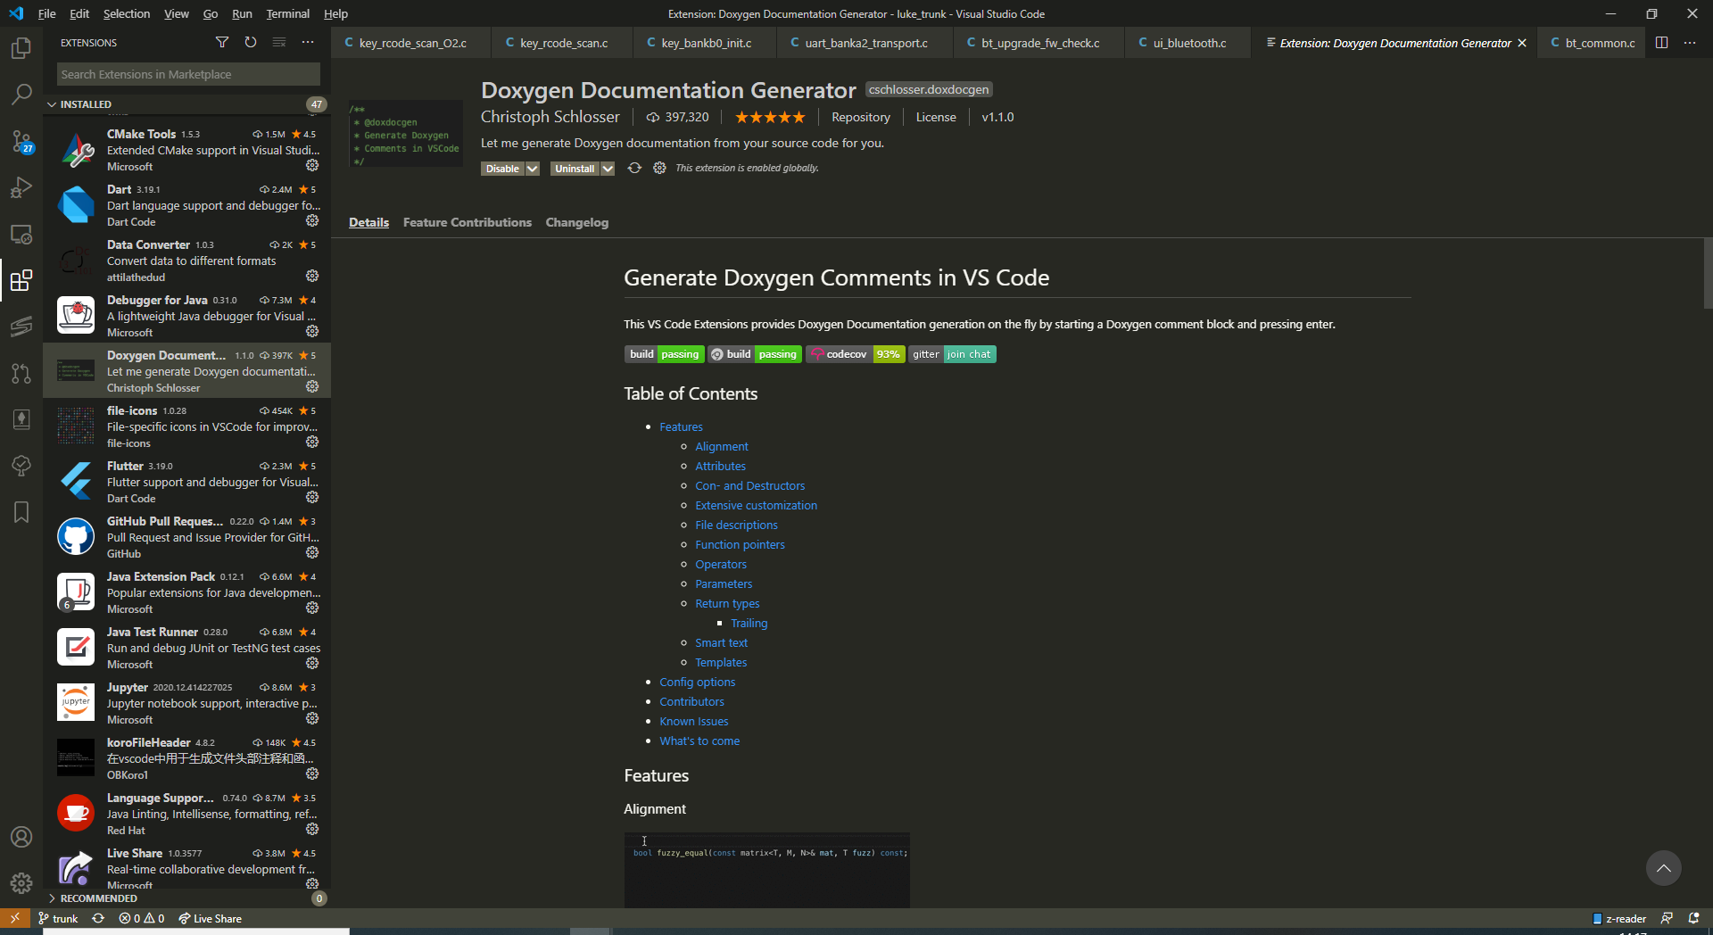Click the sync icon beside Uninstall button

634,168
